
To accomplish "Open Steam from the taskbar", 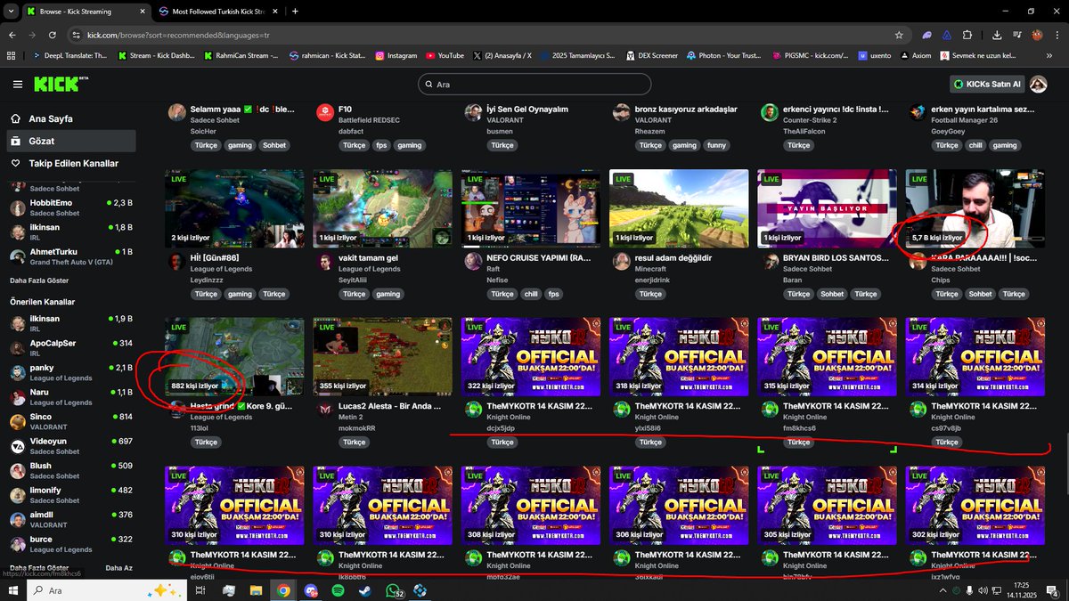I will [364, 590].
